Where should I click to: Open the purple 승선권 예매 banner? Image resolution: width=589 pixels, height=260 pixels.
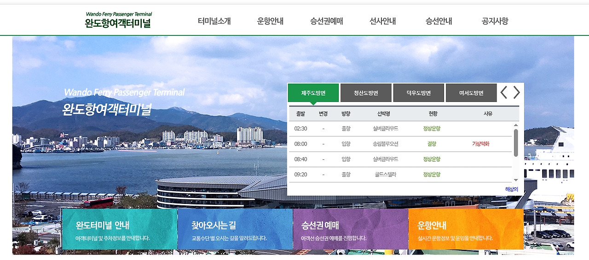(x=351, y=229)
